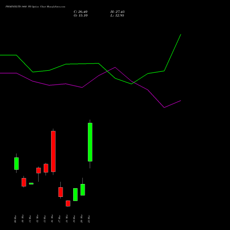Click the 19 Mar date label

[74, 218]
